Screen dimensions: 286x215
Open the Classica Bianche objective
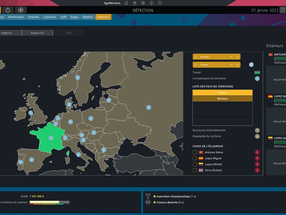[x=167, y=202]
